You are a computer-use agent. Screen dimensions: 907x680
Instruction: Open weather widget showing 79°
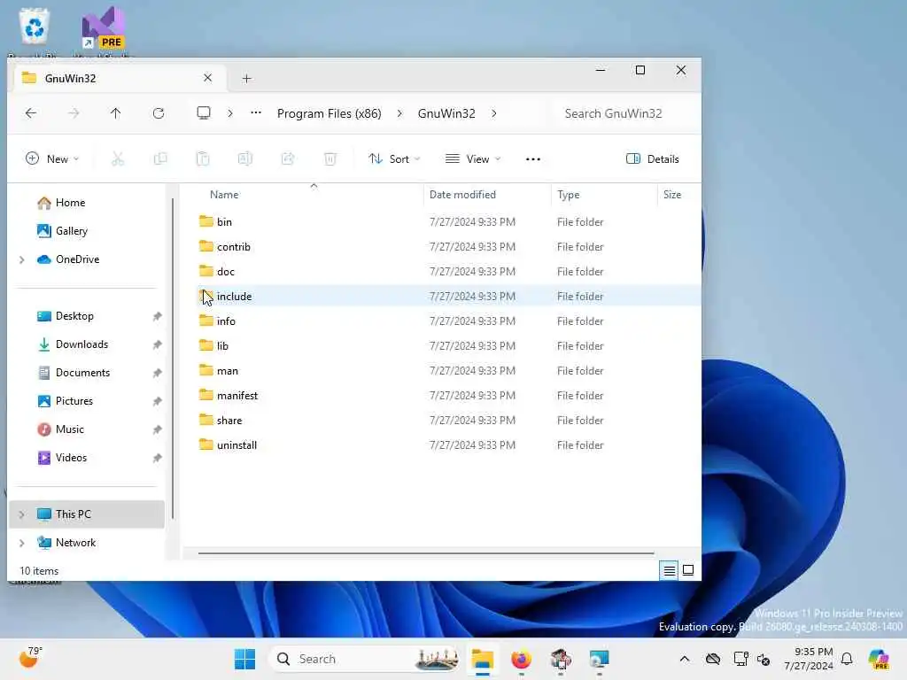[x=30, y=658]
